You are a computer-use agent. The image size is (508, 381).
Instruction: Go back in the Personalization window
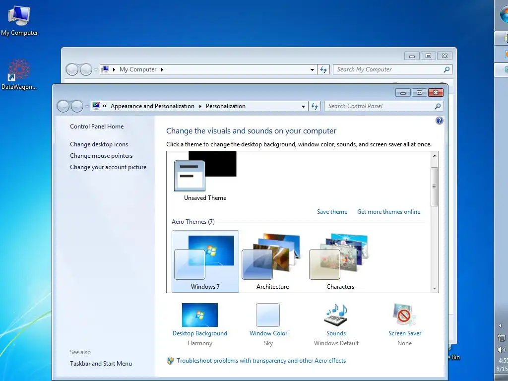63,106
